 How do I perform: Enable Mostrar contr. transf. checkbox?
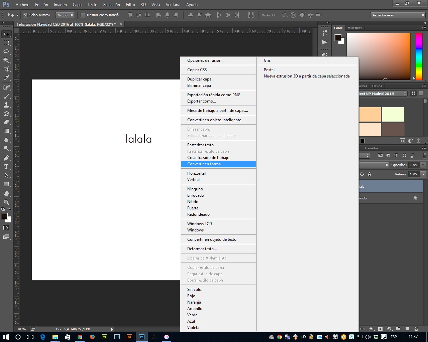(x=83, y=15)
